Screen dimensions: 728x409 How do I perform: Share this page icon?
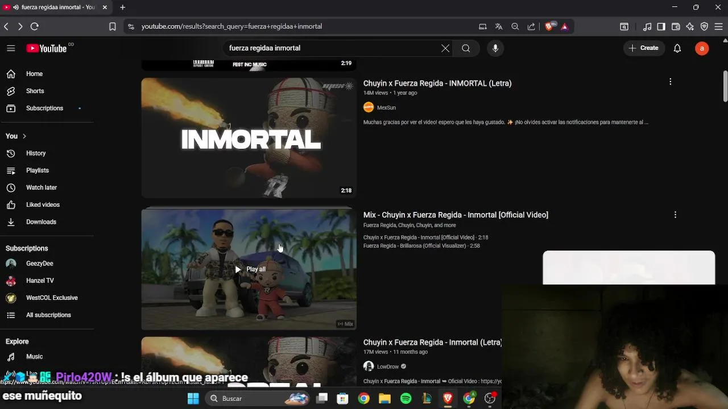coord(531,27)
